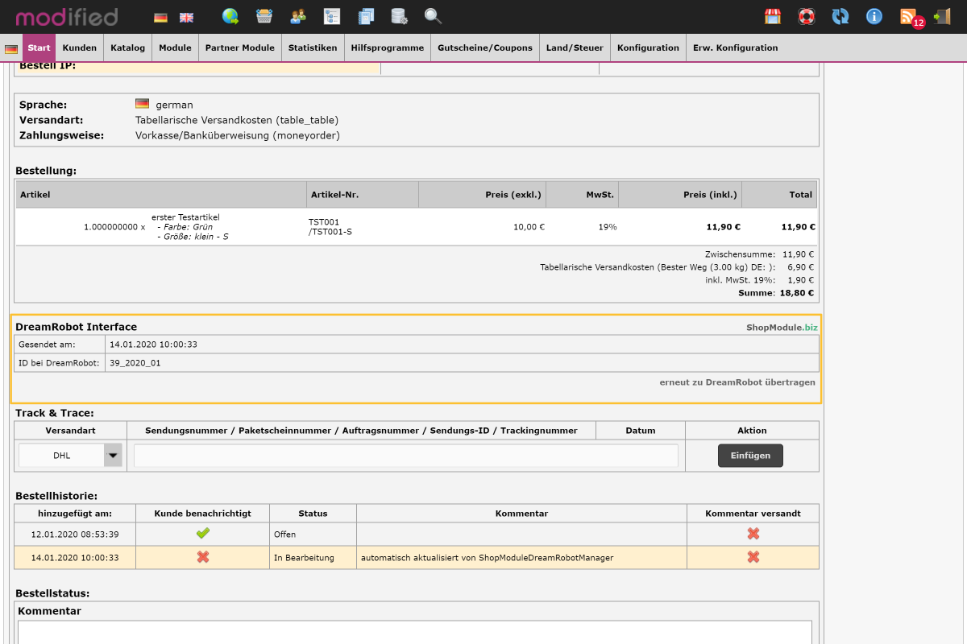The height and width of the screenshot is (644, 967).
Task: Click the cache refresh arrows icon
Action: pyautogui.click(x=840, y=16)
